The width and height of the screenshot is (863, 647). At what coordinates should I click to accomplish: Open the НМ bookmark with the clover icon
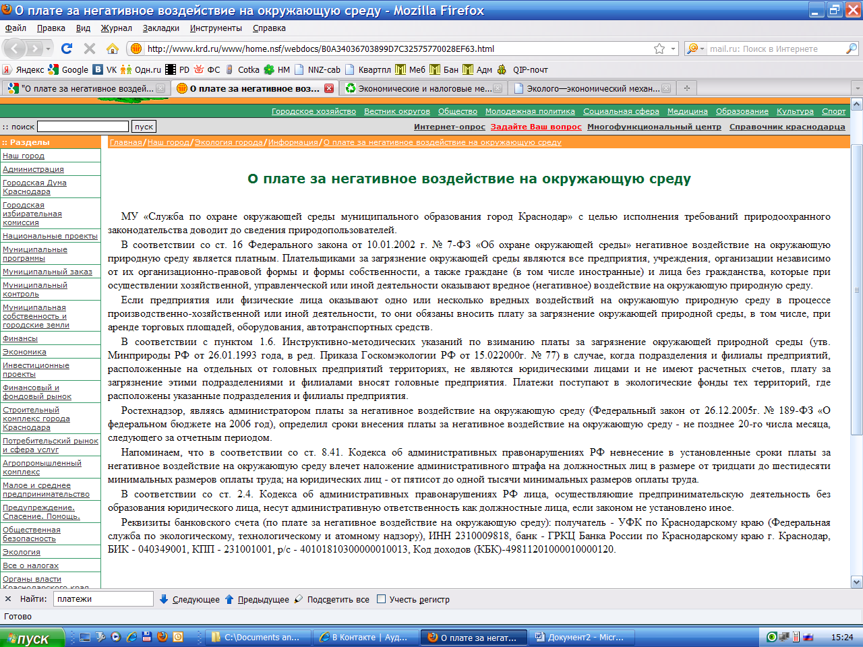[x=277, y=69]
